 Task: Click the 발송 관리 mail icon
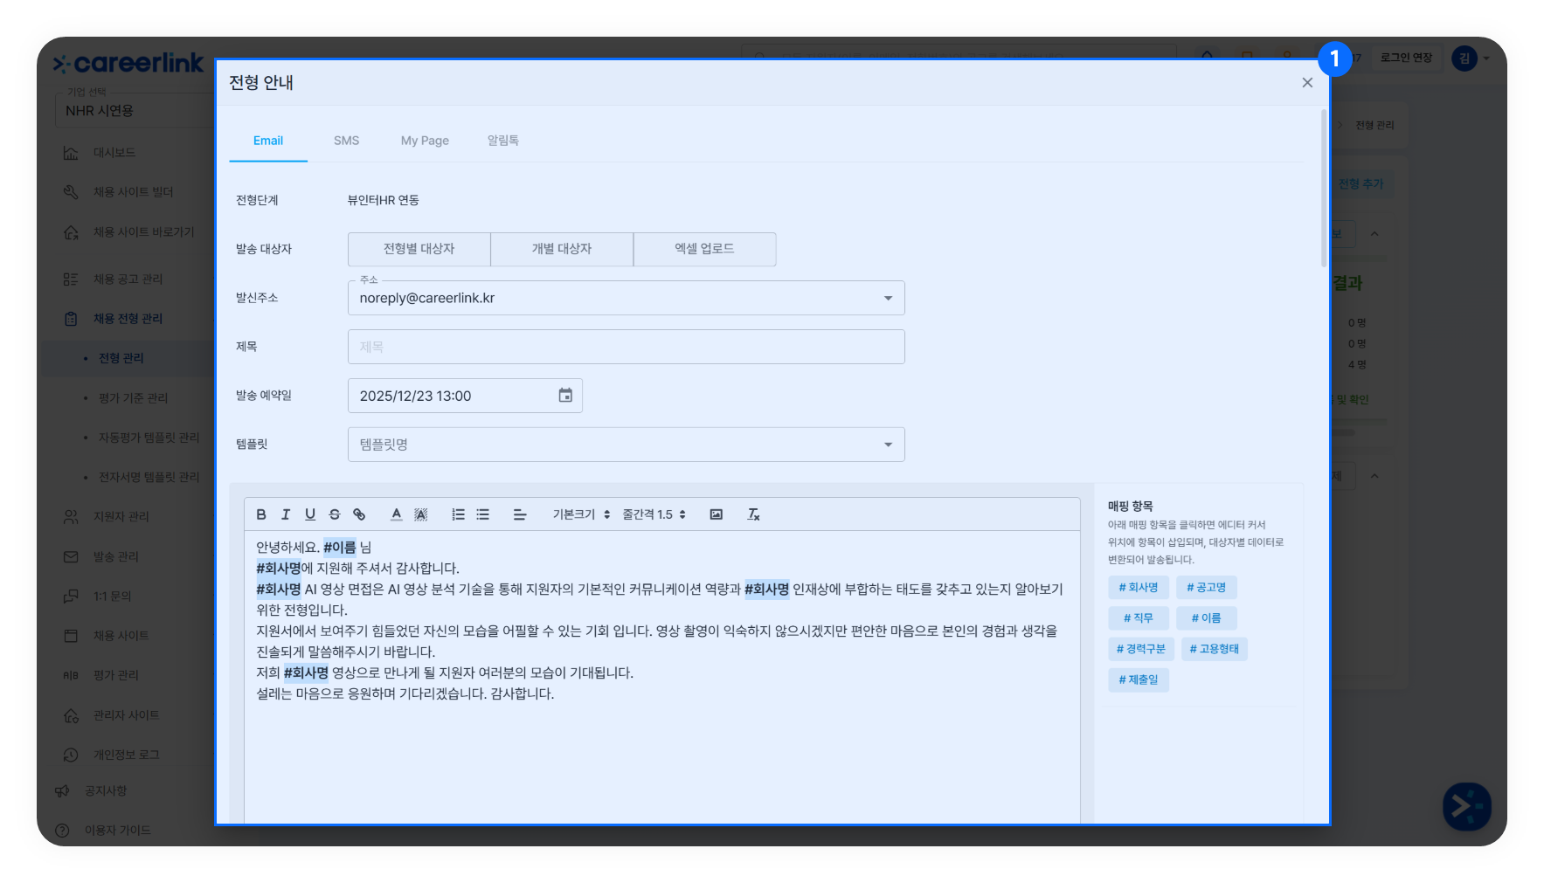pyautogui.click(x=71, y=557)
